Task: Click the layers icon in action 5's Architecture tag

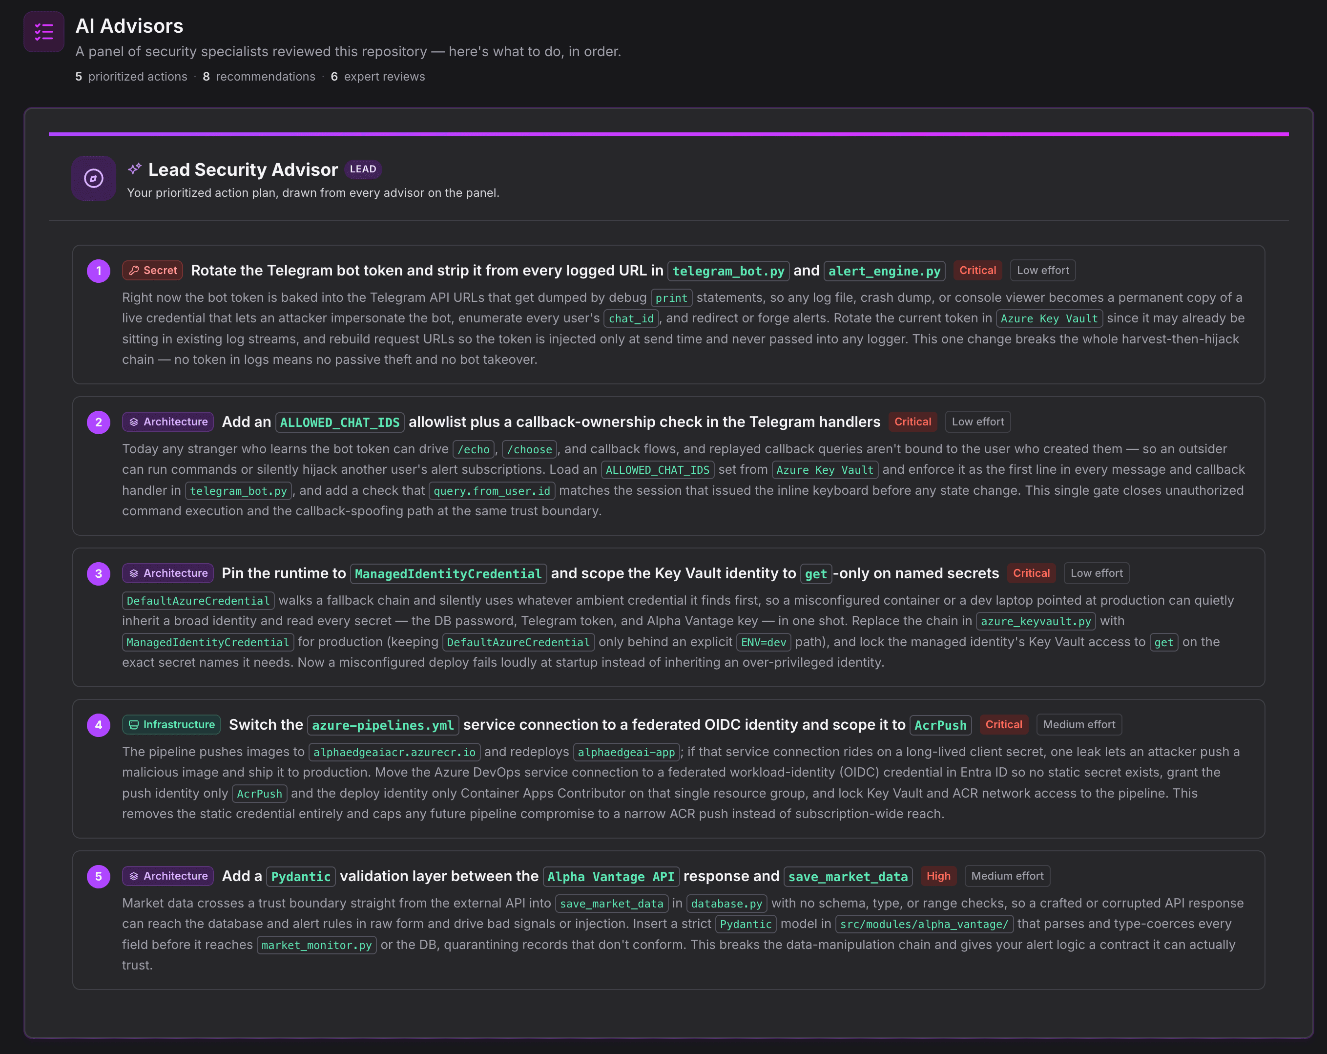Action: click(x=134, y=876)
